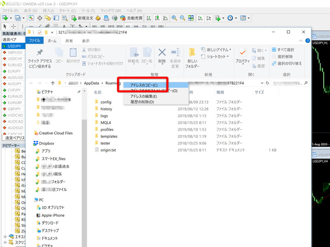Open the Explorer help question mark
The image size is (330, 247).
click(307, 41)
